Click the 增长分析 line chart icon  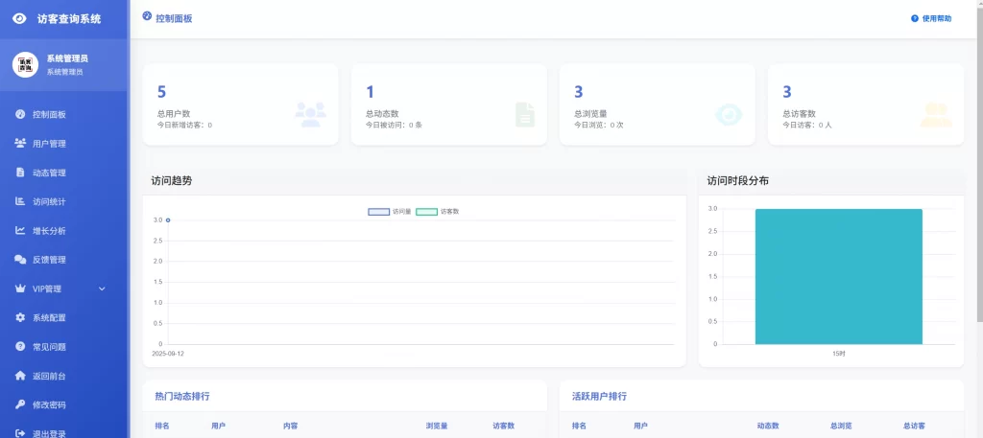(20, 231)
